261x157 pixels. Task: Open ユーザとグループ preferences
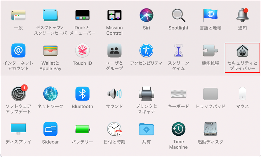(x=114, y=51)
